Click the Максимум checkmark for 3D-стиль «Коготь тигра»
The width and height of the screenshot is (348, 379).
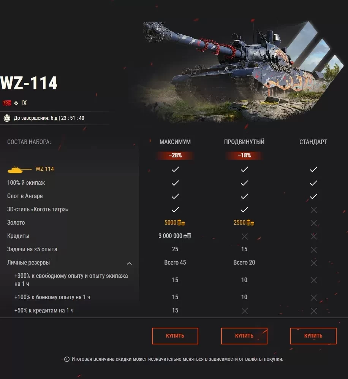coord(175,209)
